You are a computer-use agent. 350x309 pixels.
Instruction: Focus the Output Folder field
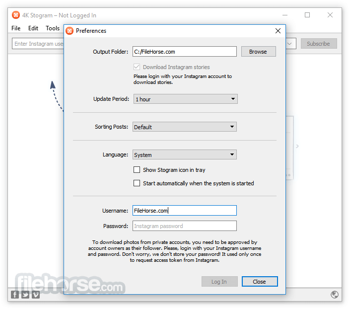[185, 52]
